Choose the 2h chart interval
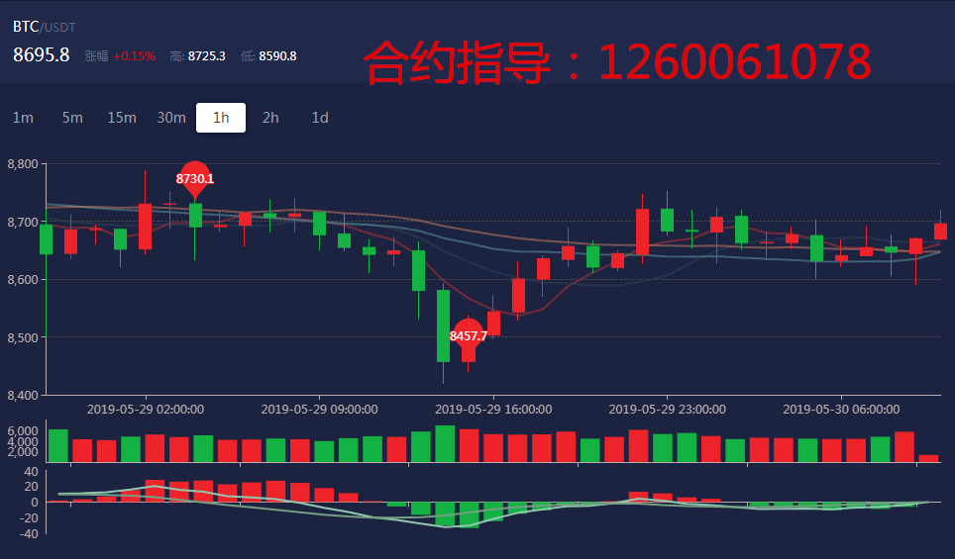The width and height of the screenshot is (955, 559). tap(270, 118)
